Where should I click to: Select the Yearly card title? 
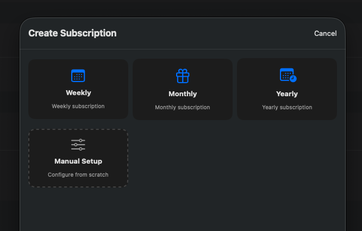pos(287,94)
